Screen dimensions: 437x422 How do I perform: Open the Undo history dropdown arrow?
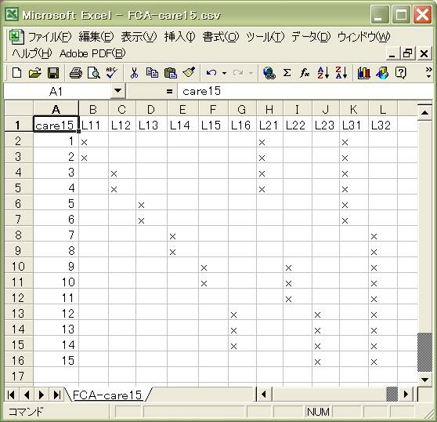pyautogui.click(x=224, y=74)
